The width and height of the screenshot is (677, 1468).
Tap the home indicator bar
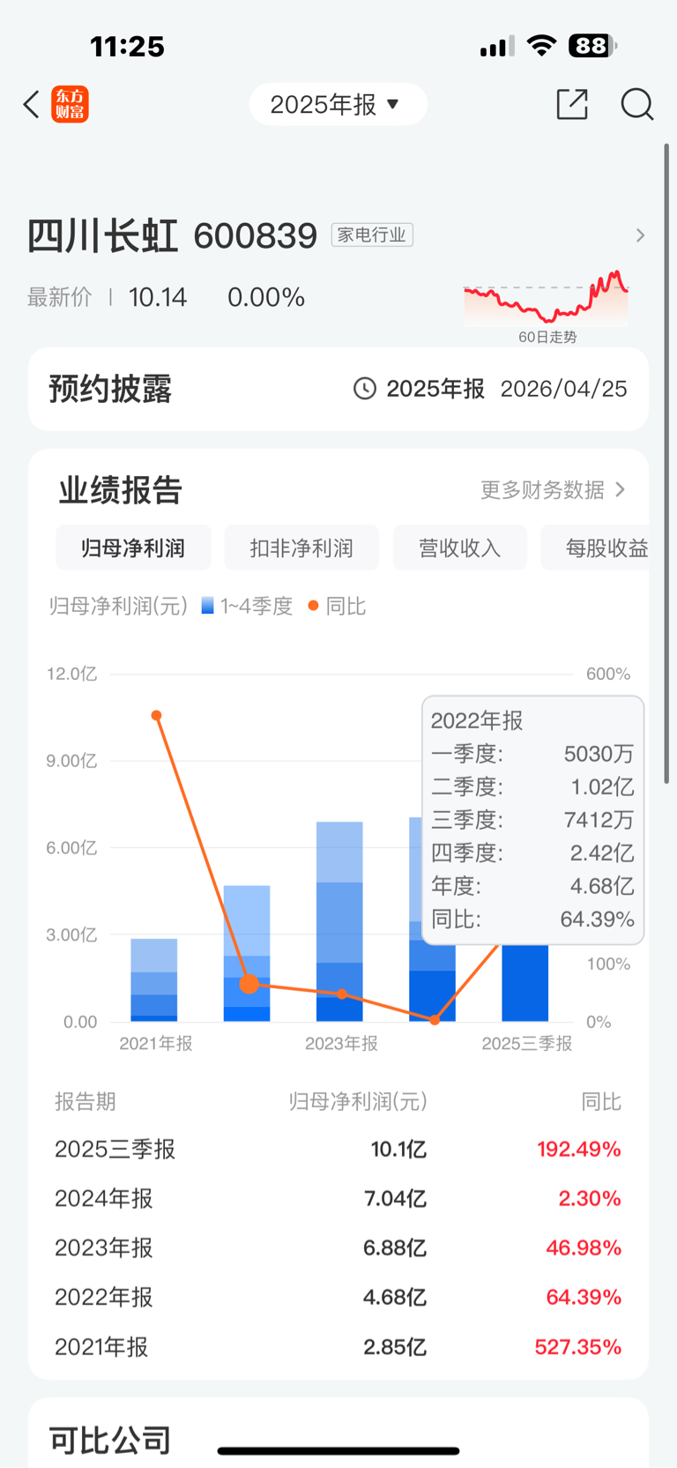[x=338, y=1450]
